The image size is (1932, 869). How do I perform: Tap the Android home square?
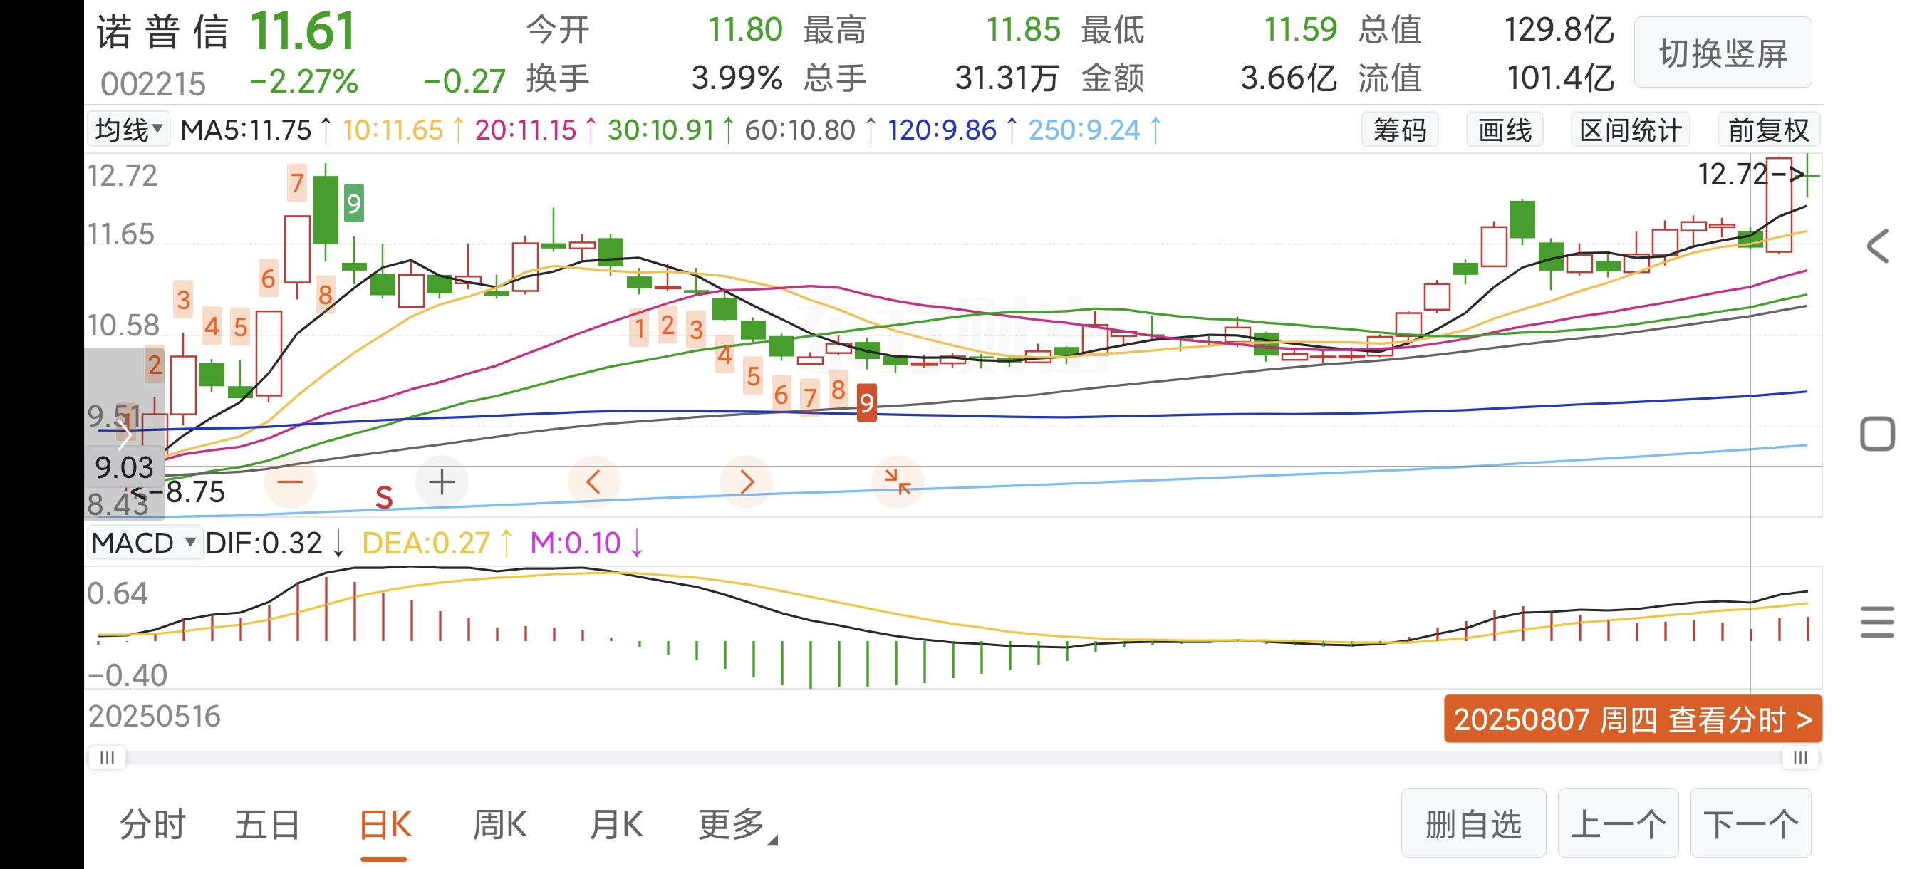tap(1877, 434)
